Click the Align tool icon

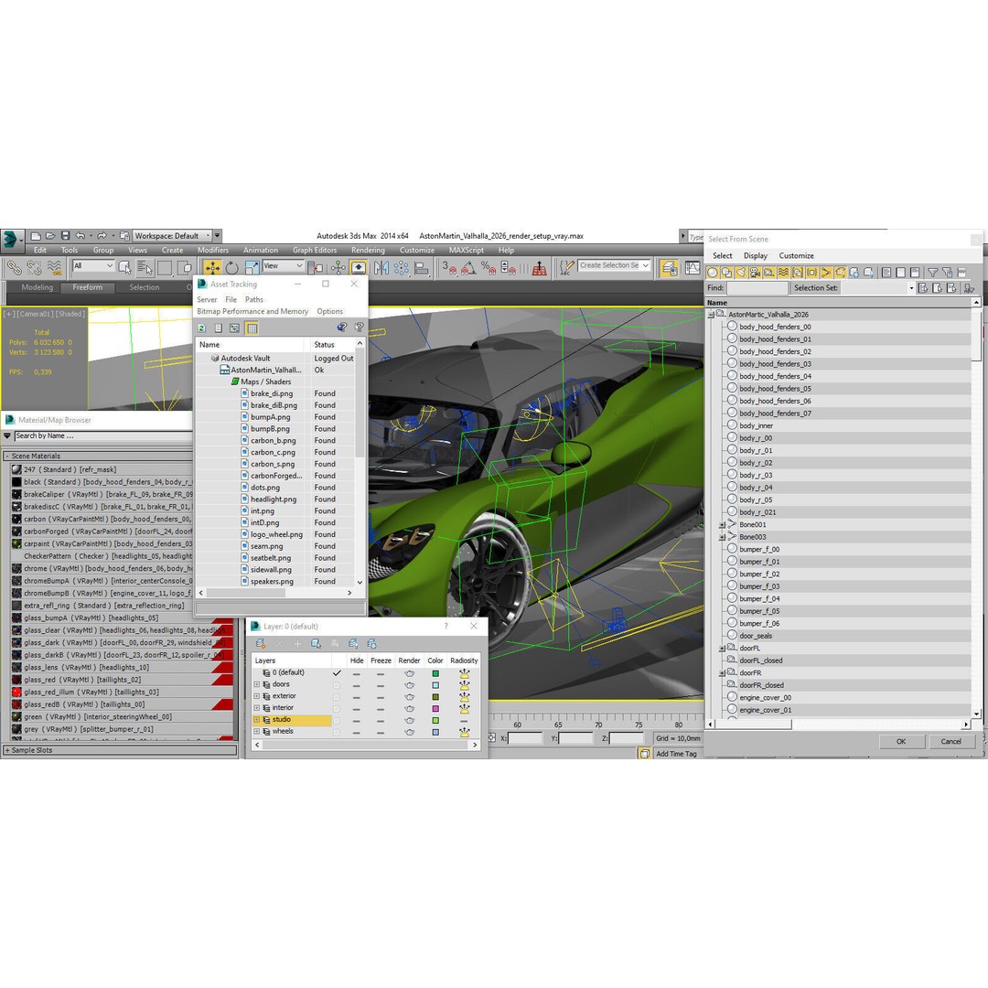pyautogui.click(x=421, y=268)
